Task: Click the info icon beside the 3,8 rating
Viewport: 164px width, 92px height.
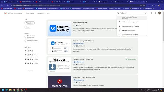Action: [x=81, y=83]
